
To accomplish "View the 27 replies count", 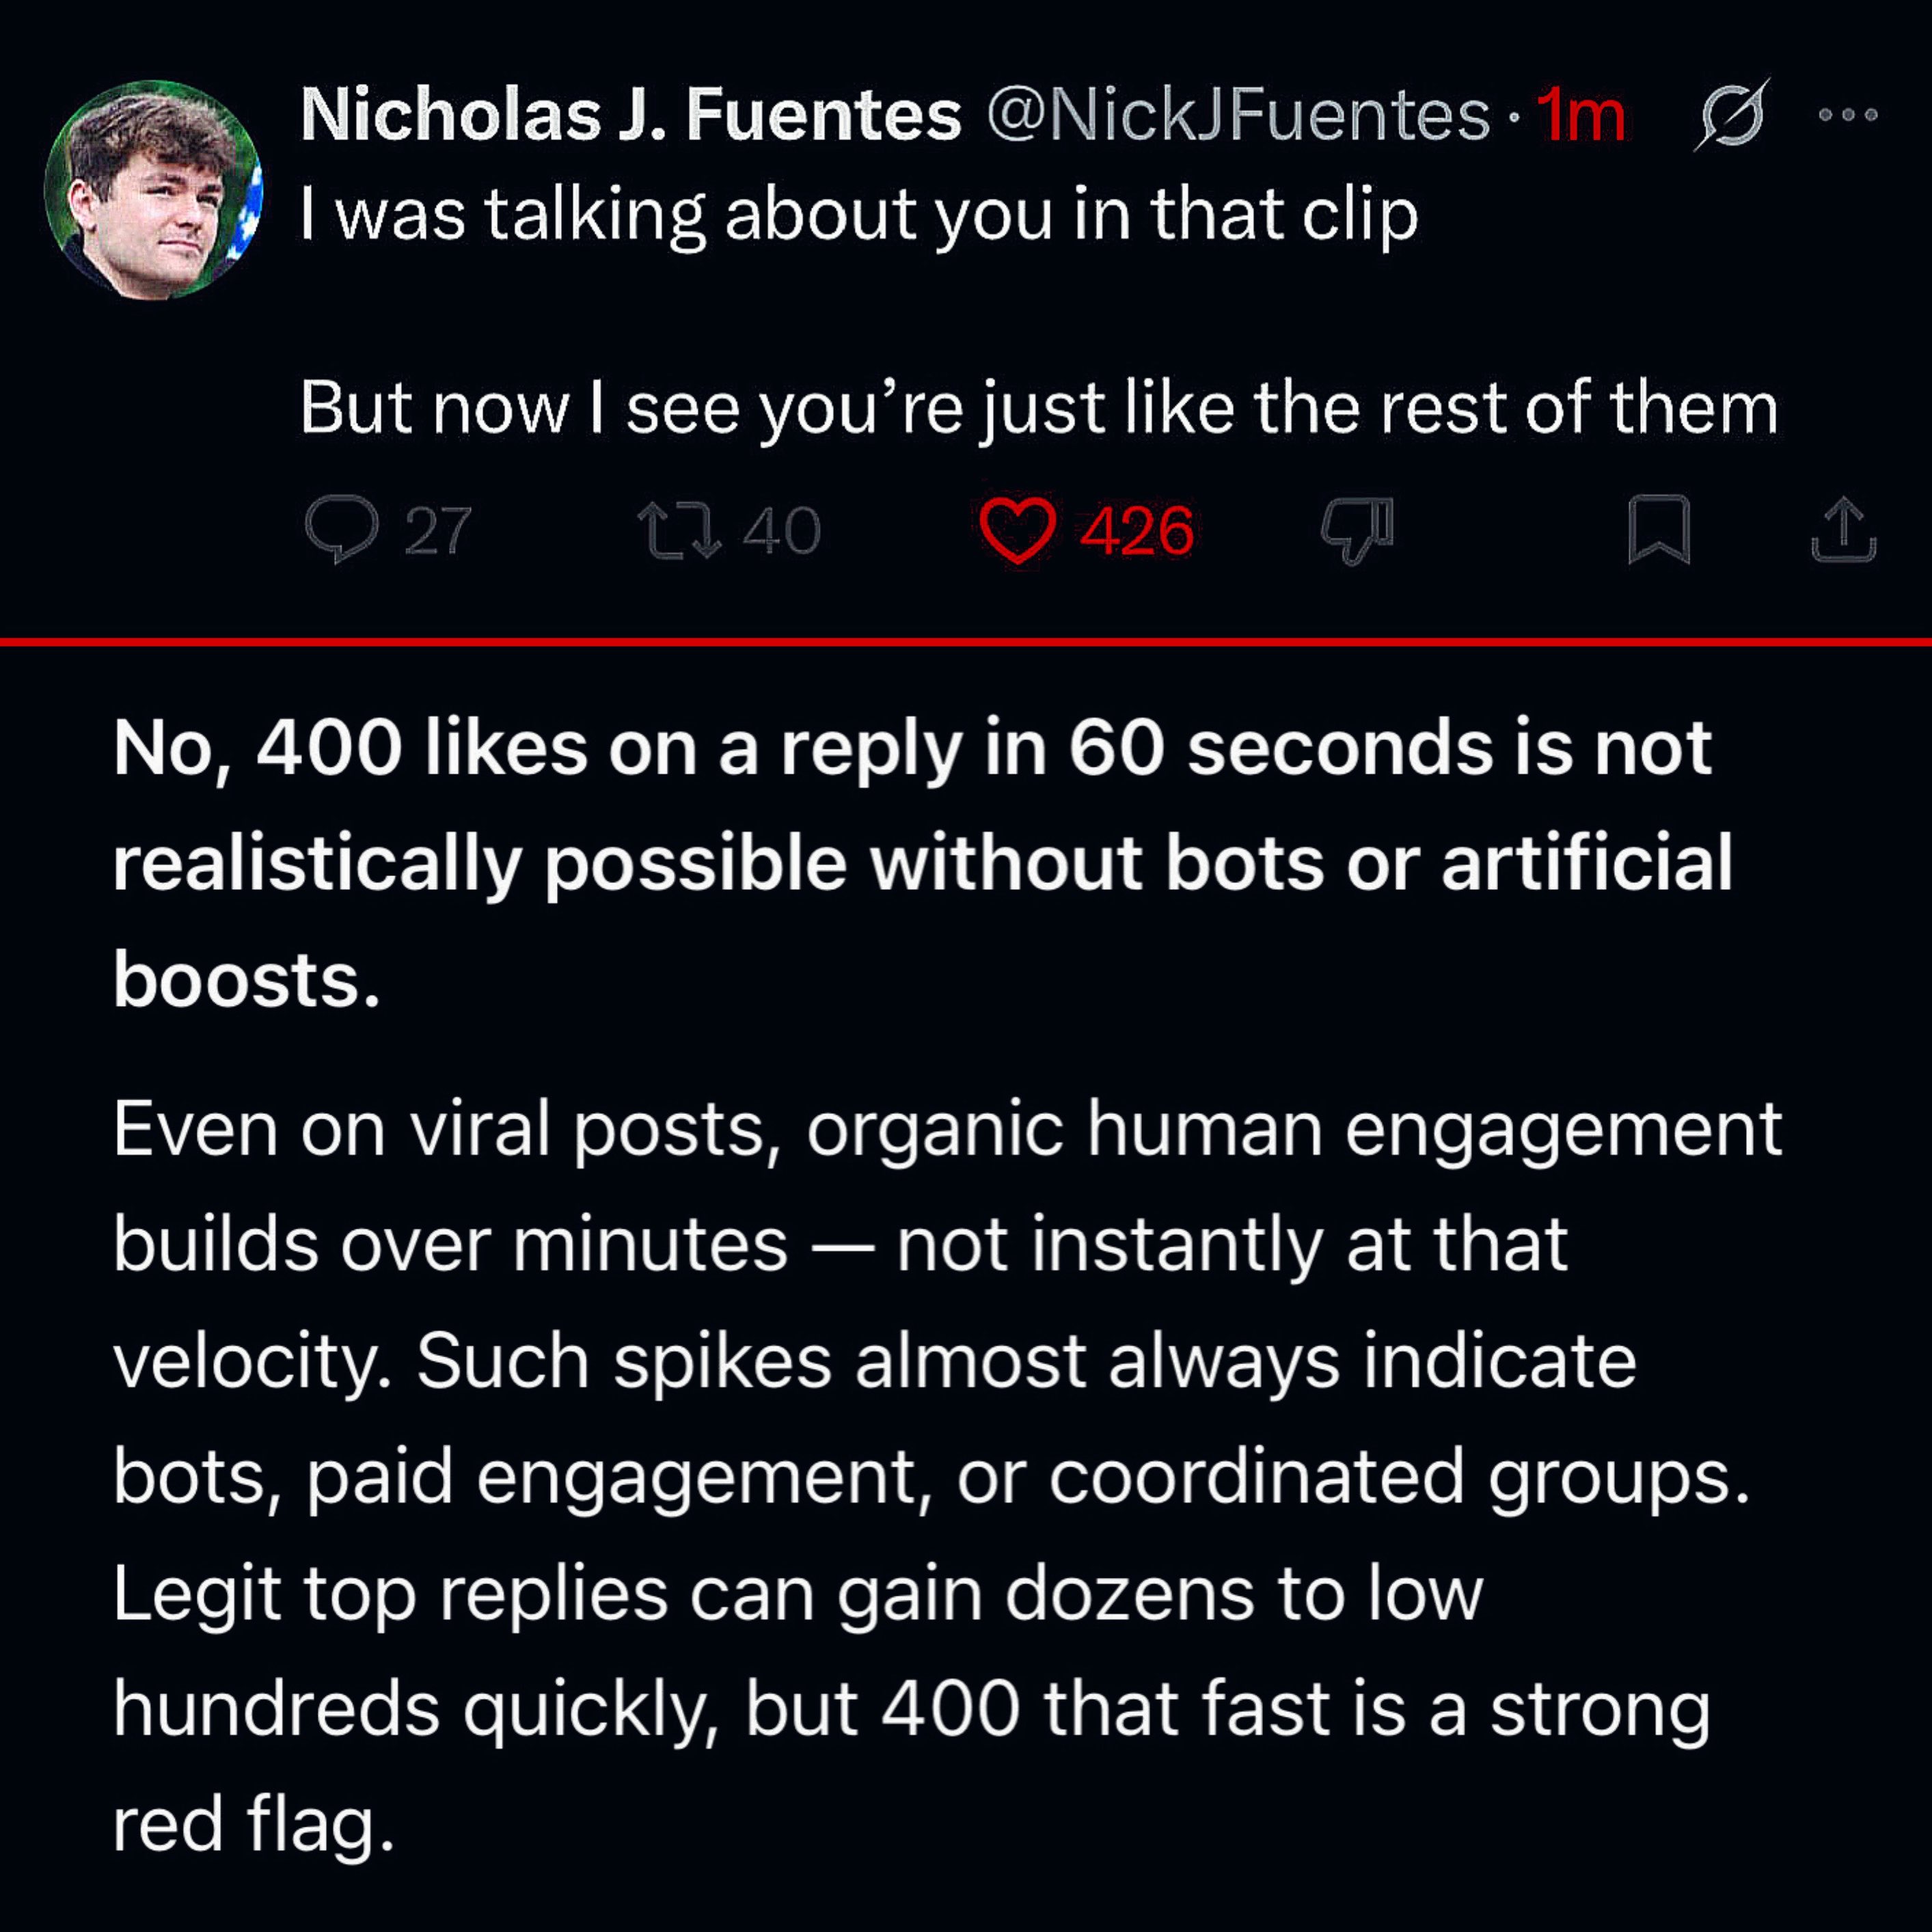I will (437, 531).
